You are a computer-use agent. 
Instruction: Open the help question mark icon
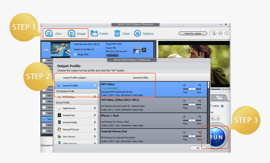tap(226, 33)
